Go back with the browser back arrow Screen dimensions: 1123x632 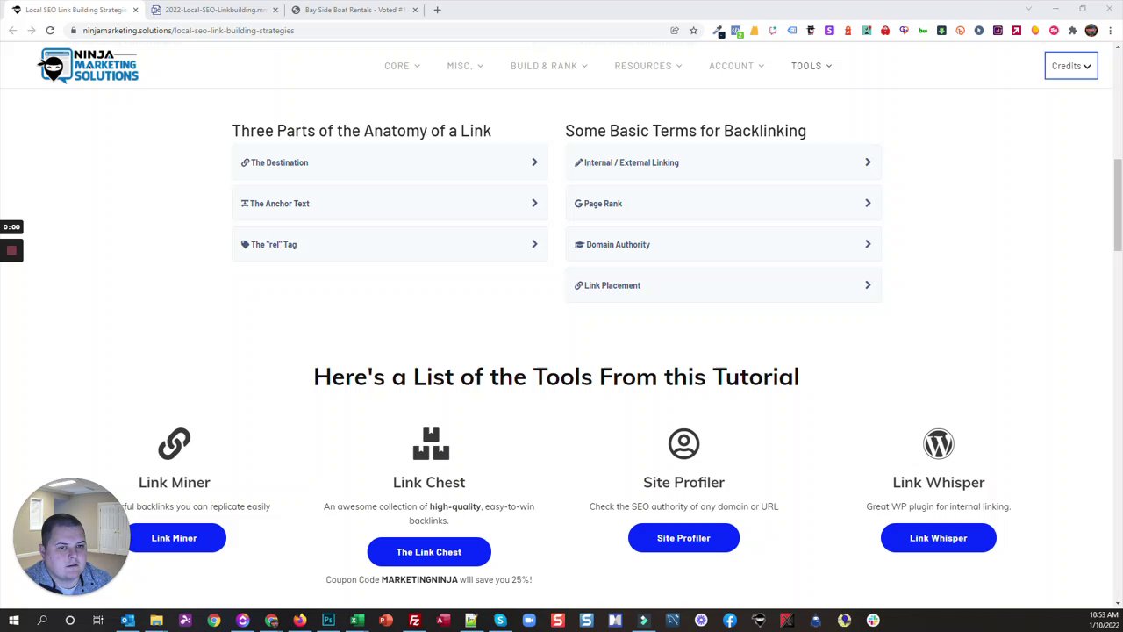click(12, 31)
